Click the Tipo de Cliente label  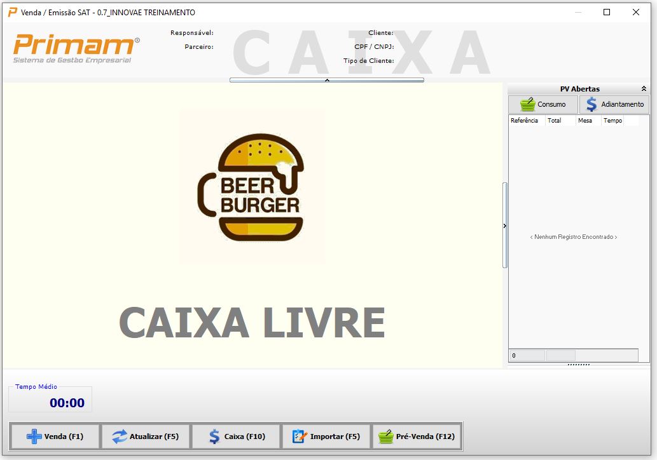pos(369,61)
